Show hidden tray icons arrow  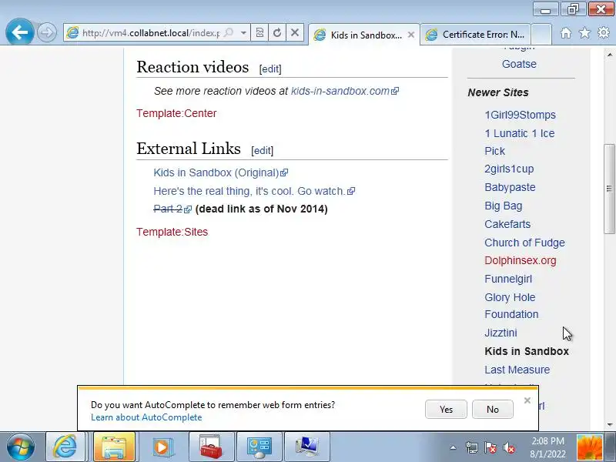click(453, 447)
